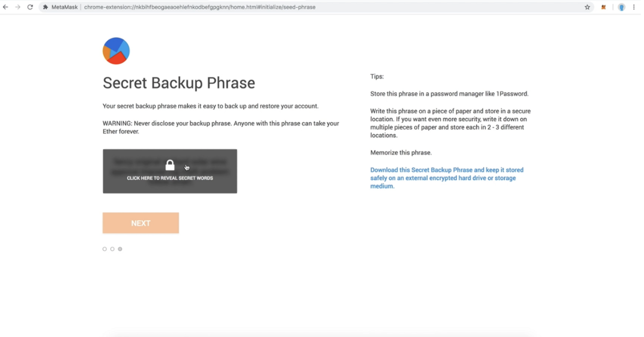The image size is (644, 337).
Task: Click the chrome-extension URL in address bar
Action: (x=200, y=7)
